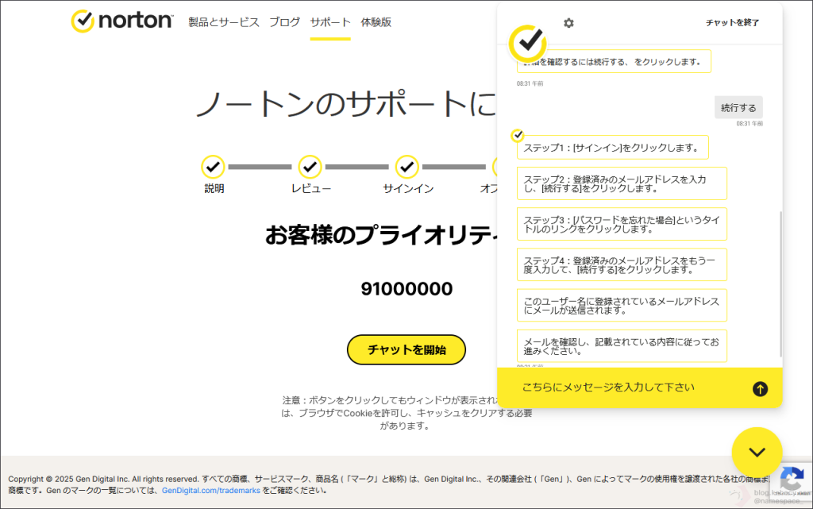Click the reCAPTCHA badge icon

(791, 479)
